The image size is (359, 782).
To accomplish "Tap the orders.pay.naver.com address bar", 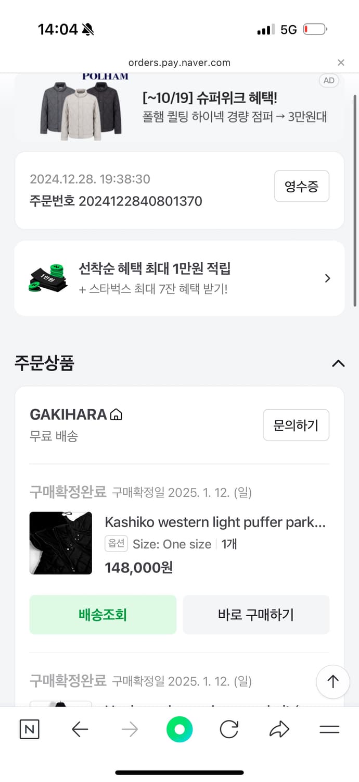I will (179, 63).
